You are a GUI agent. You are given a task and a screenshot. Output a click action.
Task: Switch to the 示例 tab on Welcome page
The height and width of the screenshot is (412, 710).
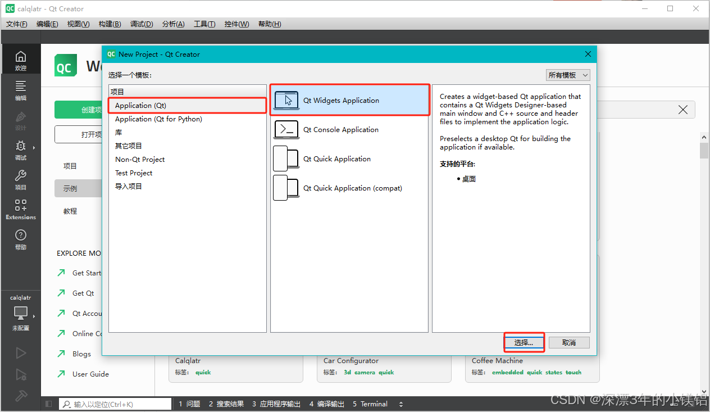click(x=78, y=188)
